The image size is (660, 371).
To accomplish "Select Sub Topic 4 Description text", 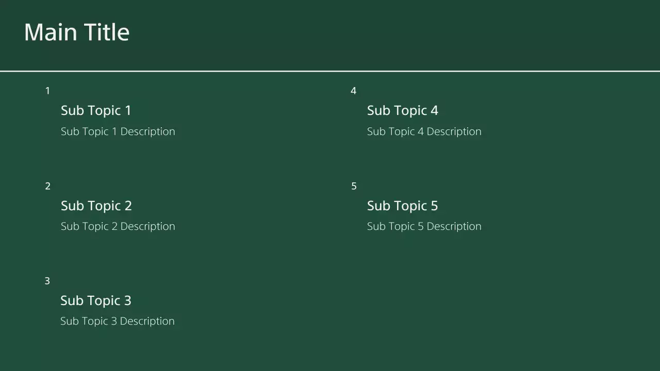I will (x=424, y=131).
